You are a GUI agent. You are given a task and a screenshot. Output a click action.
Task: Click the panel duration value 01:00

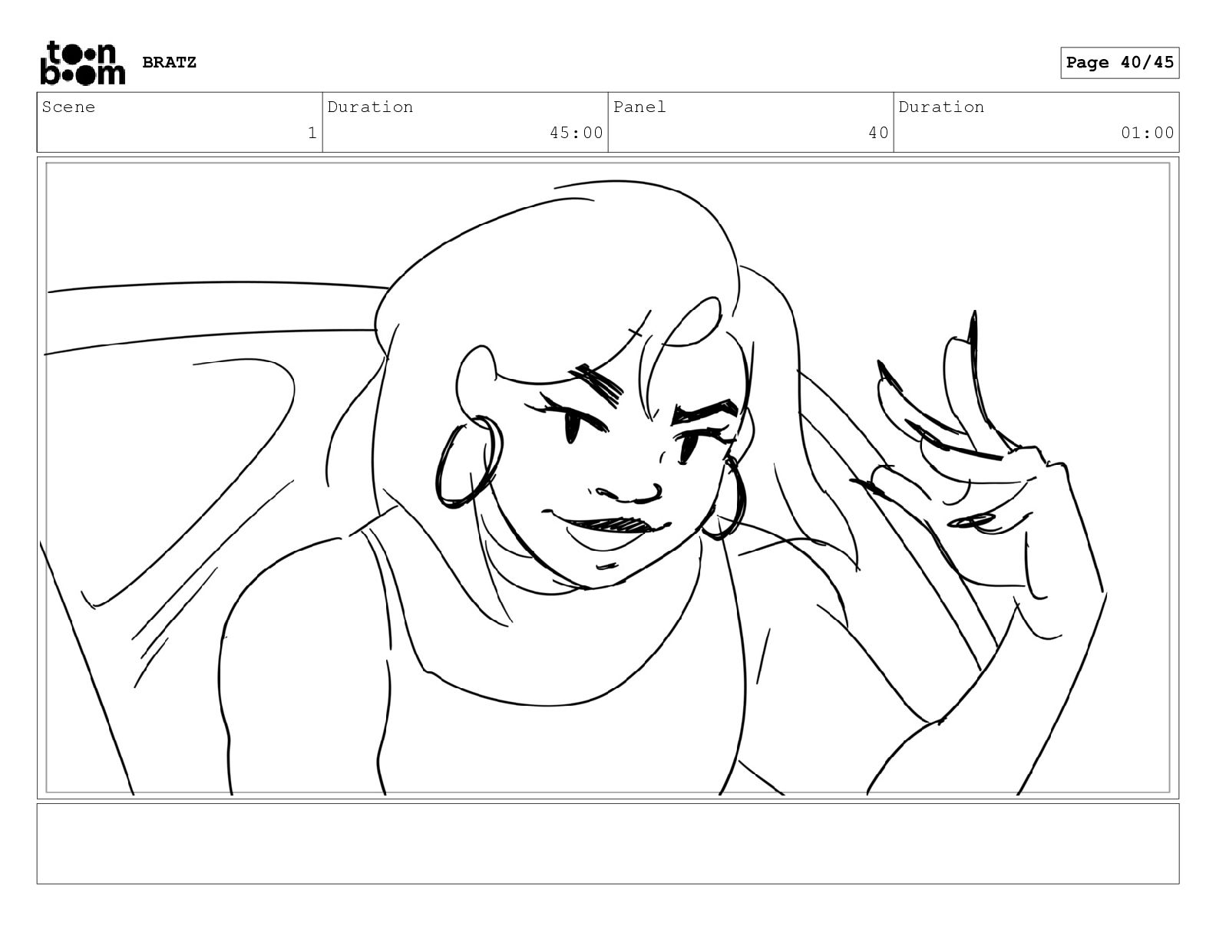coord(1147,133)
